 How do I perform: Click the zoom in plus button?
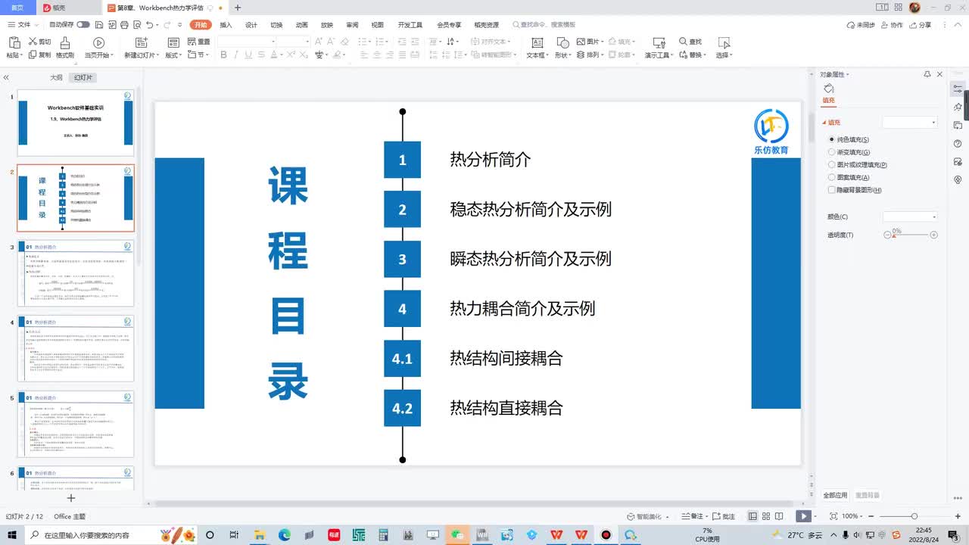click(958, 516)
